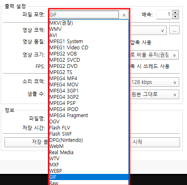Choose MPEG2 TS in the list
187x185 pixels.
89,72
